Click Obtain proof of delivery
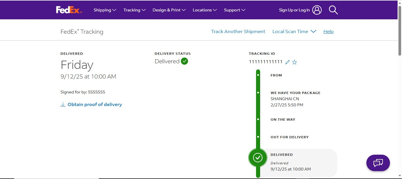 (x=95, y=104)
